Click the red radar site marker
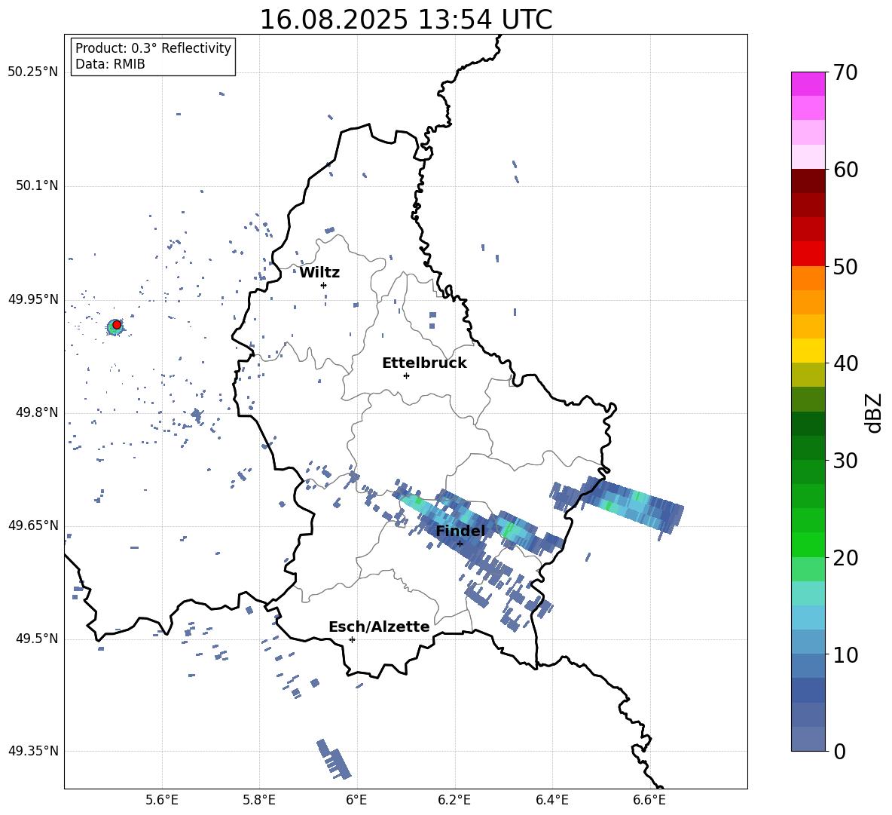The width and height of the screenshot is (892, 815). click(117, 325)
